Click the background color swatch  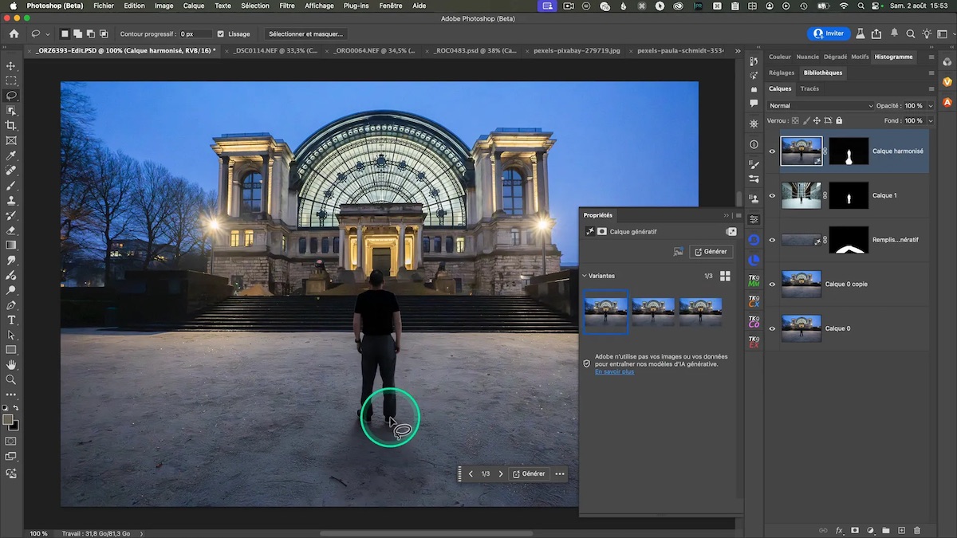click(15, 426)
